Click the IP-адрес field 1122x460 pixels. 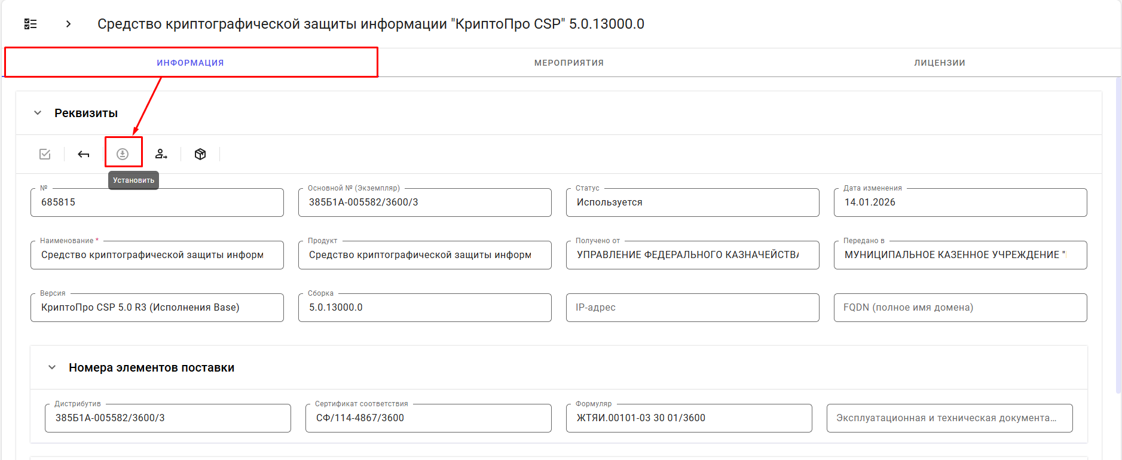coord(692,308)
